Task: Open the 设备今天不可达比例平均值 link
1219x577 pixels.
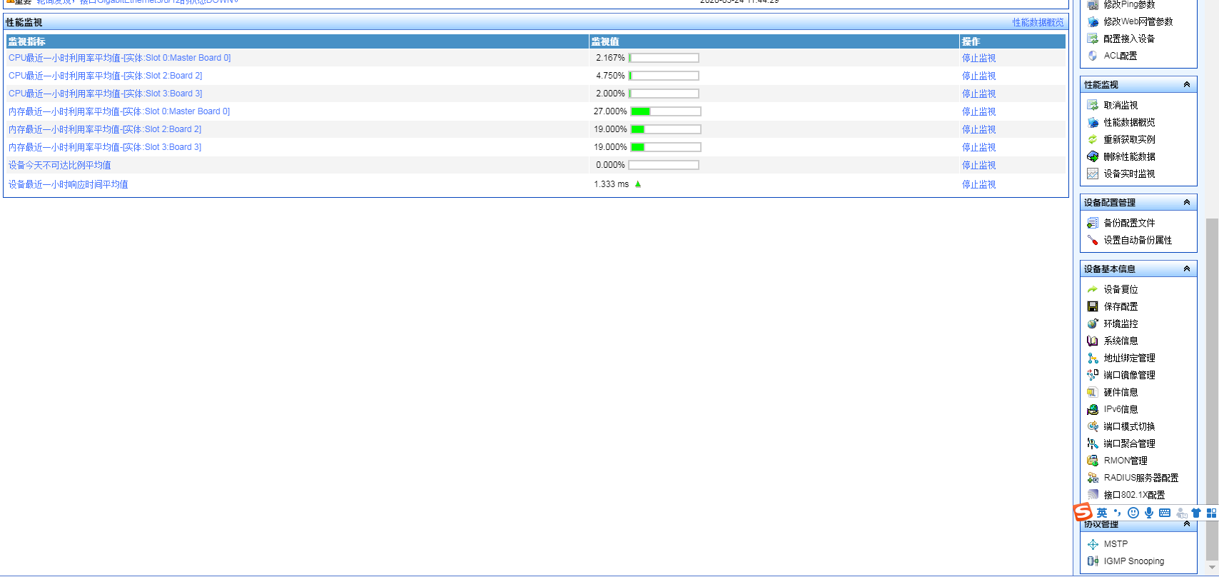Action: 60,165
